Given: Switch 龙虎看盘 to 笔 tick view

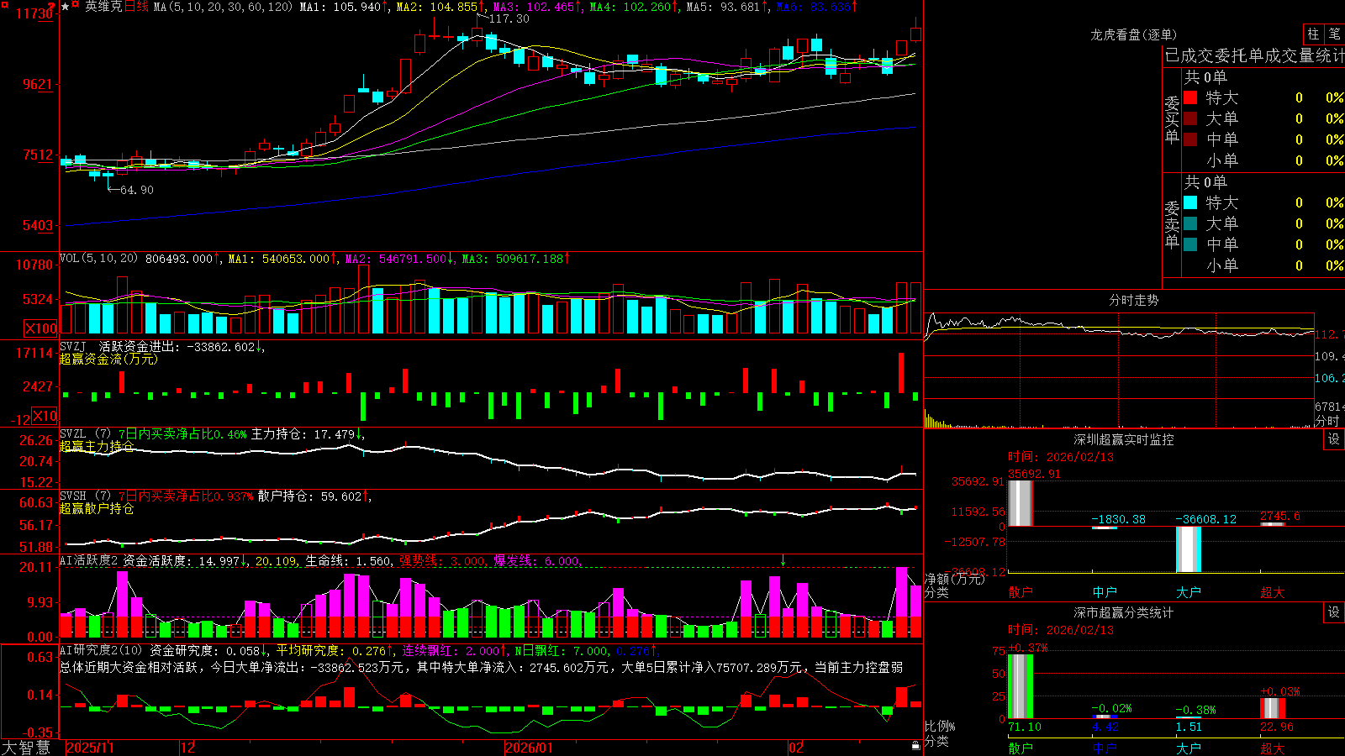Looking at the screenshot, I should (1334, 34).
